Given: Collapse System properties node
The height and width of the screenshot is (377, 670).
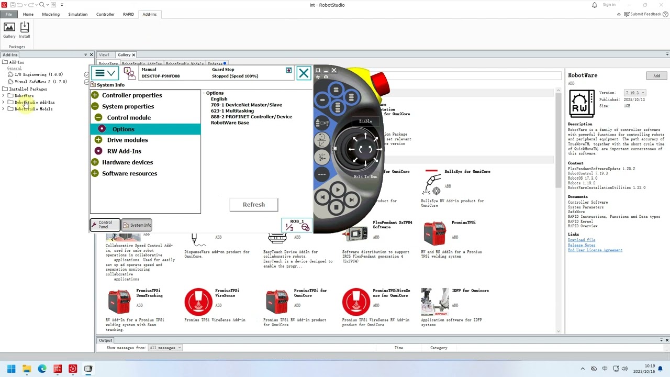Looking at the screenshot, I should [x=95, y=106].
